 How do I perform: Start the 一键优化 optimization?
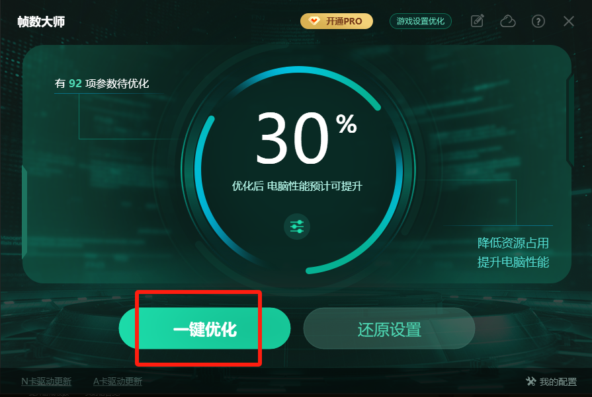tap(204, 328)
